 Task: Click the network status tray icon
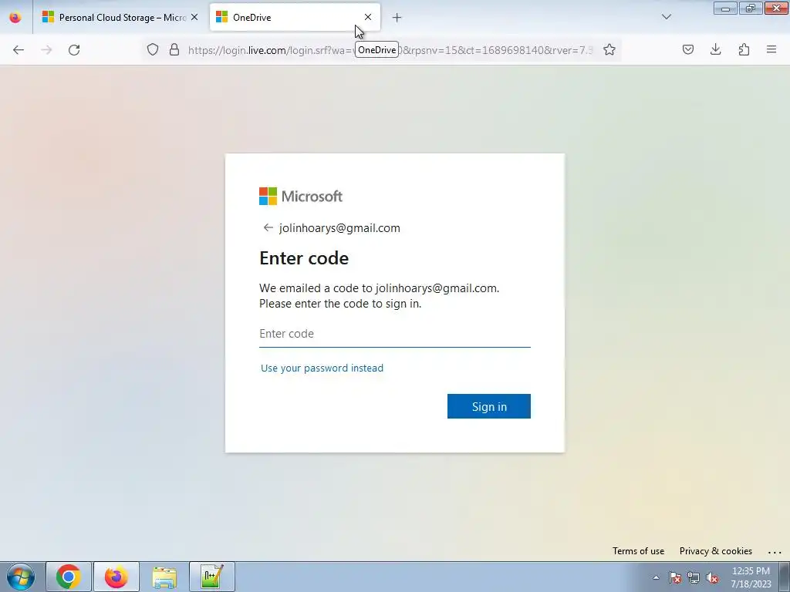(x=694, y=577)
